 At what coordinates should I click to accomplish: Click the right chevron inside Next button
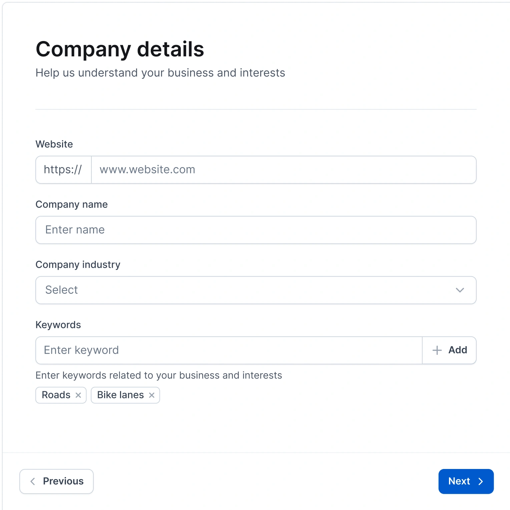481,481
